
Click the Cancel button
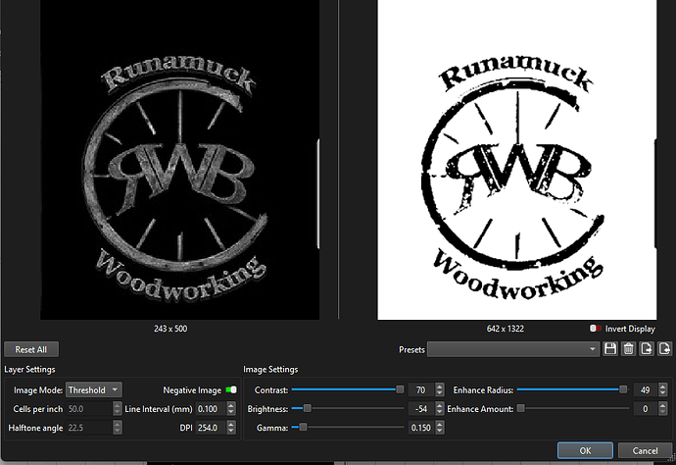pos(645,450)
